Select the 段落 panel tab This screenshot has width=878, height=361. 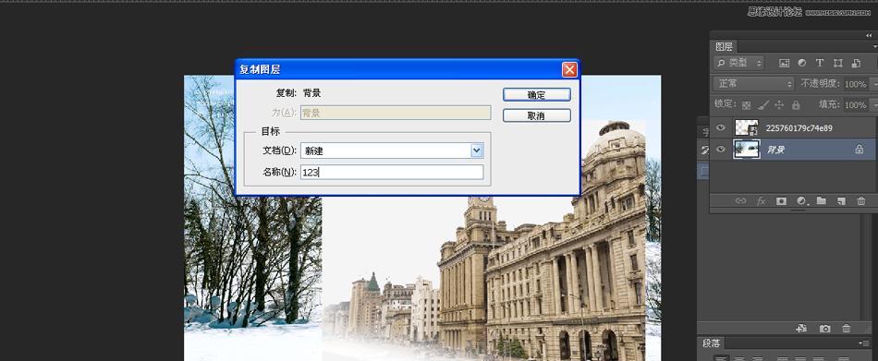(x=712, y=343)
